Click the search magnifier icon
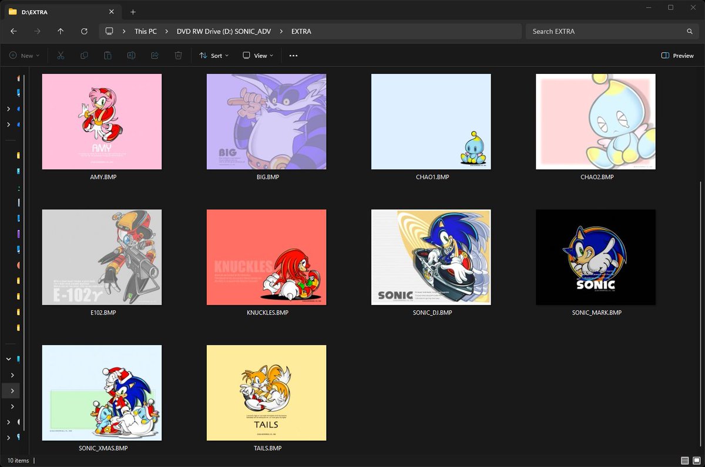 coord(690,31)
